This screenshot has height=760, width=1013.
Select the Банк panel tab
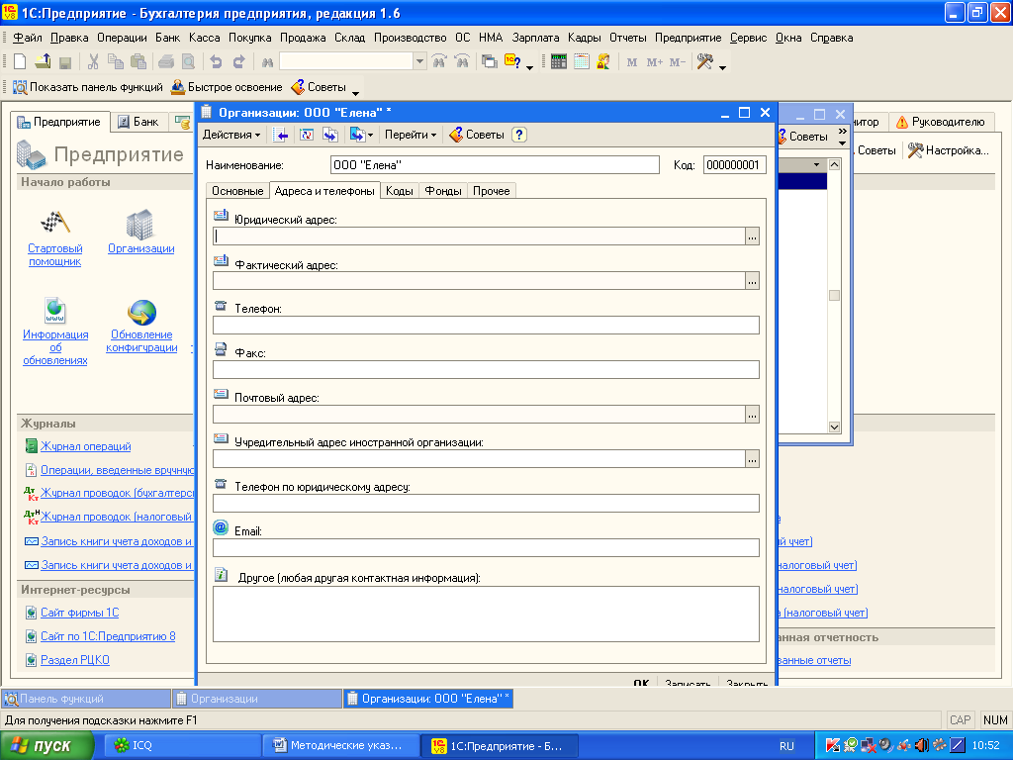(138, 122)
